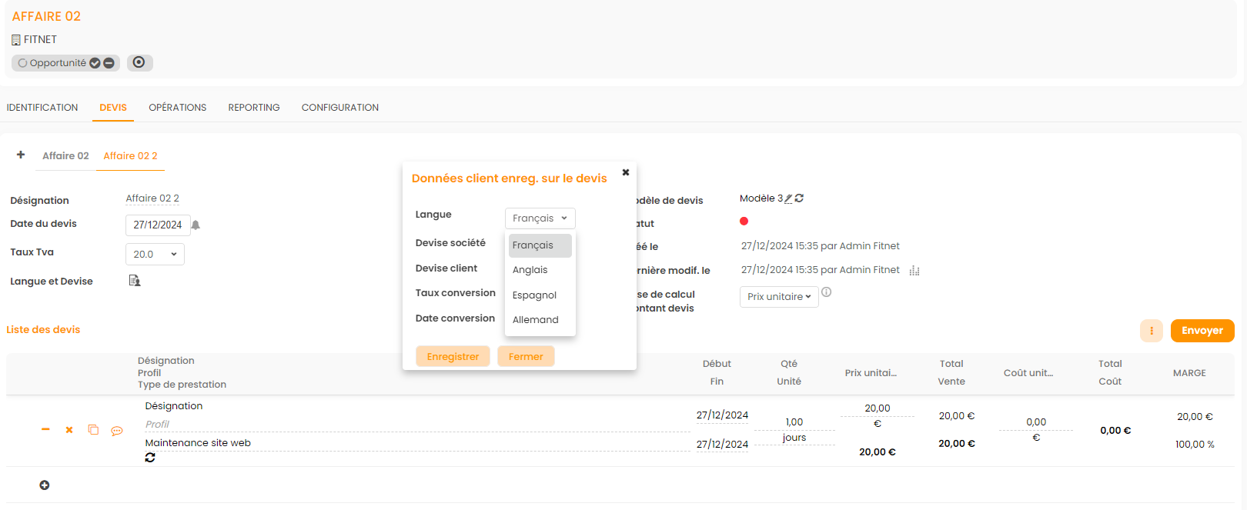Open the Prix unitaire dropdown

778,297
